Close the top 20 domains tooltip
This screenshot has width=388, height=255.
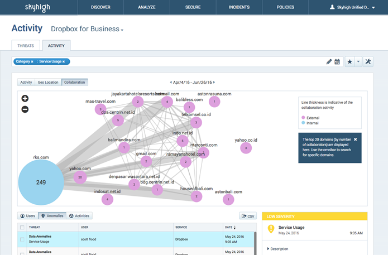pyautogui.click(x=355, y=139)
